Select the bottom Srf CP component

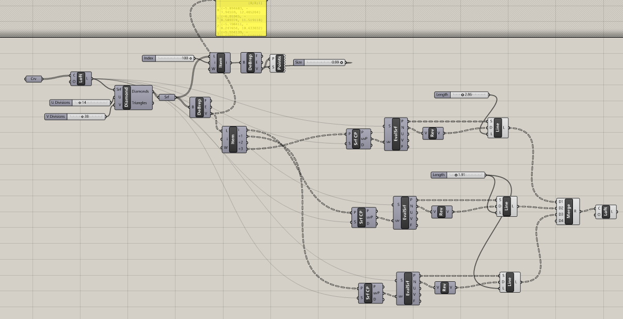(368, 294)
